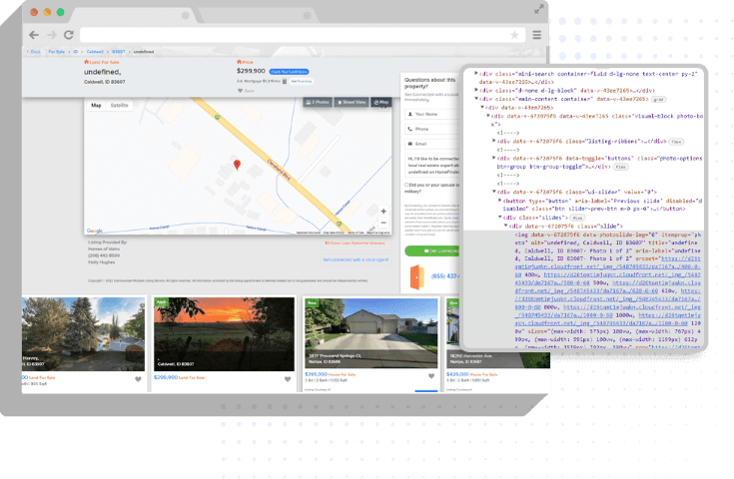Tick the military spouse checkbox

pos(406,185)
